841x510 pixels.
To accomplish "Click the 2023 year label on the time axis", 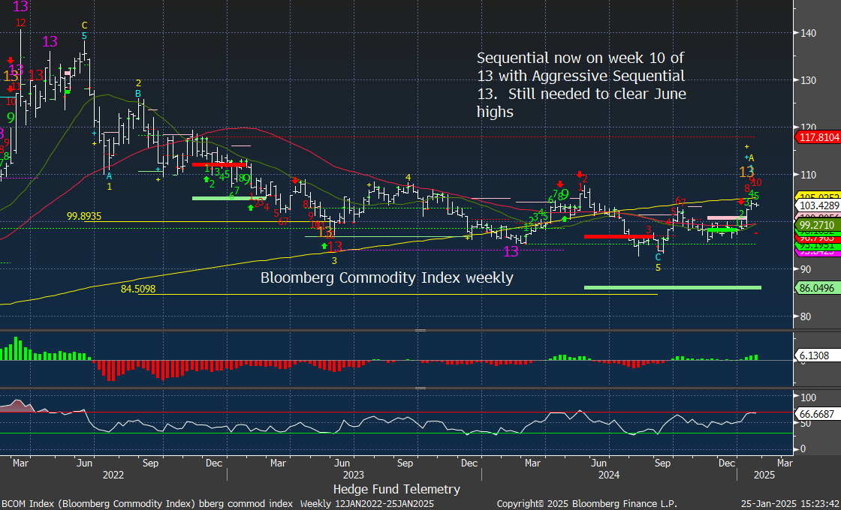I will 354,475.
